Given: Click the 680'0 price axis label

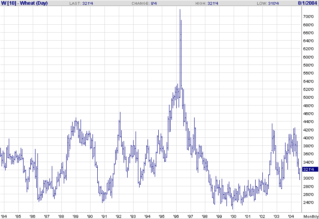Looking at the screenshot, I should 308,25.
